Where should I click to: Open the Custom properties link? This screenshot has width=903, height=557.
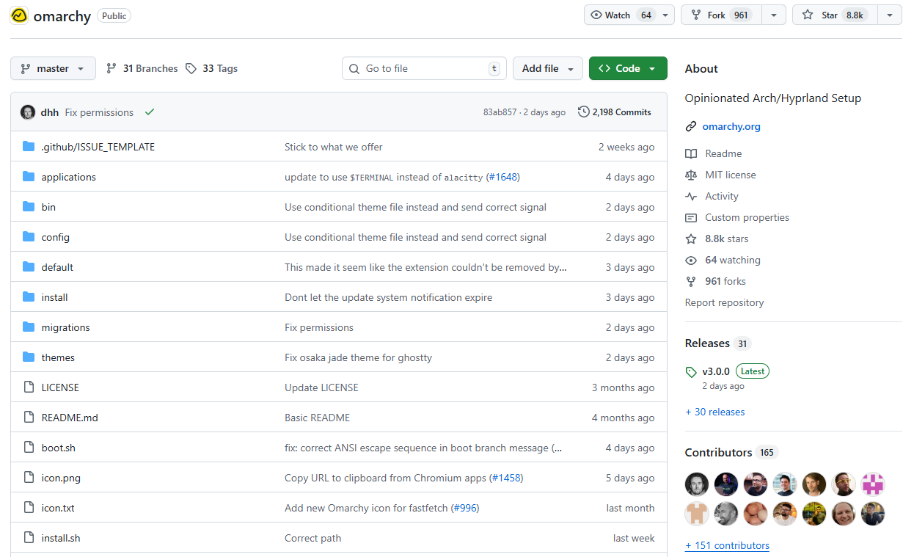(x=747, y=217)
